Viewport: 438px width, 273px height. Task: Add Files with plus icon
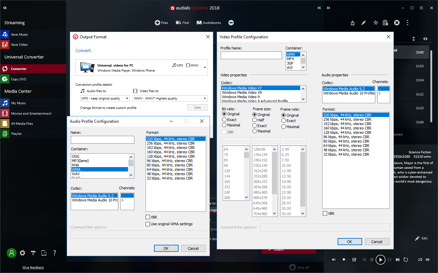161,23
